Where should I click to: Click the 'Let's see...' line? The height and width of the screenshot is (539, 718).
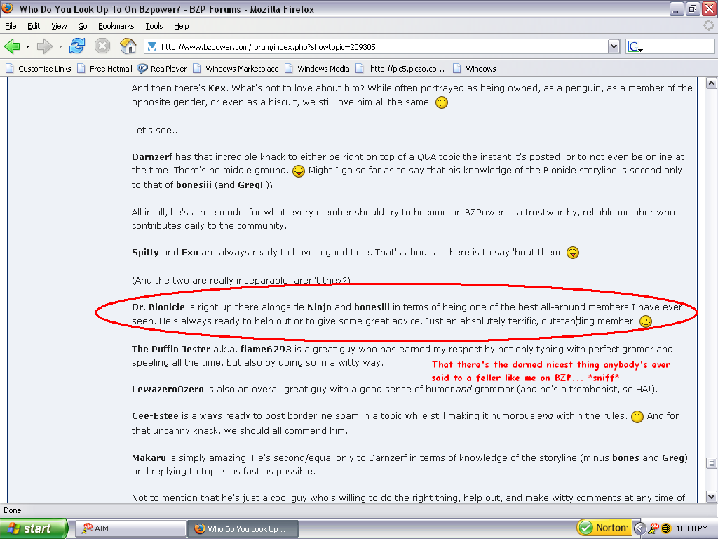click(x=156, y=130)
